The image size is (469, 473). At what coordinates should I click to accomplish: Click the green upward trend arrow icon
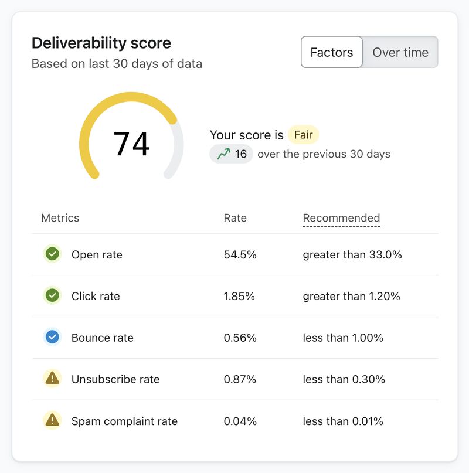pos(223,154)
